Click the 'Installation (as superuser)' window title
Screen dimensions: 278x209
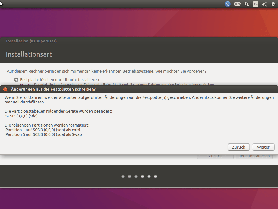31,41
